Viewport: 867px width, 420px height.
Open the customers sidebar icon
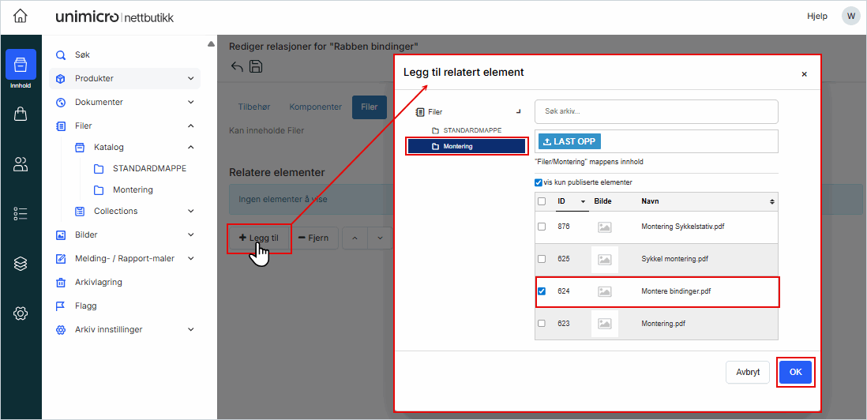[x=21, y=164]
